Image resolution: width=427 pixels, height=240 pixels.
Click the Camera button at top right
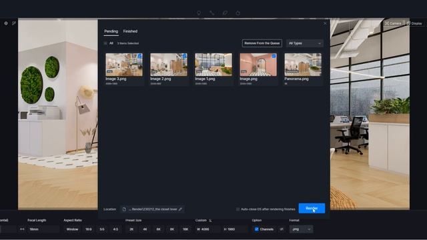[x=393, y=23]
